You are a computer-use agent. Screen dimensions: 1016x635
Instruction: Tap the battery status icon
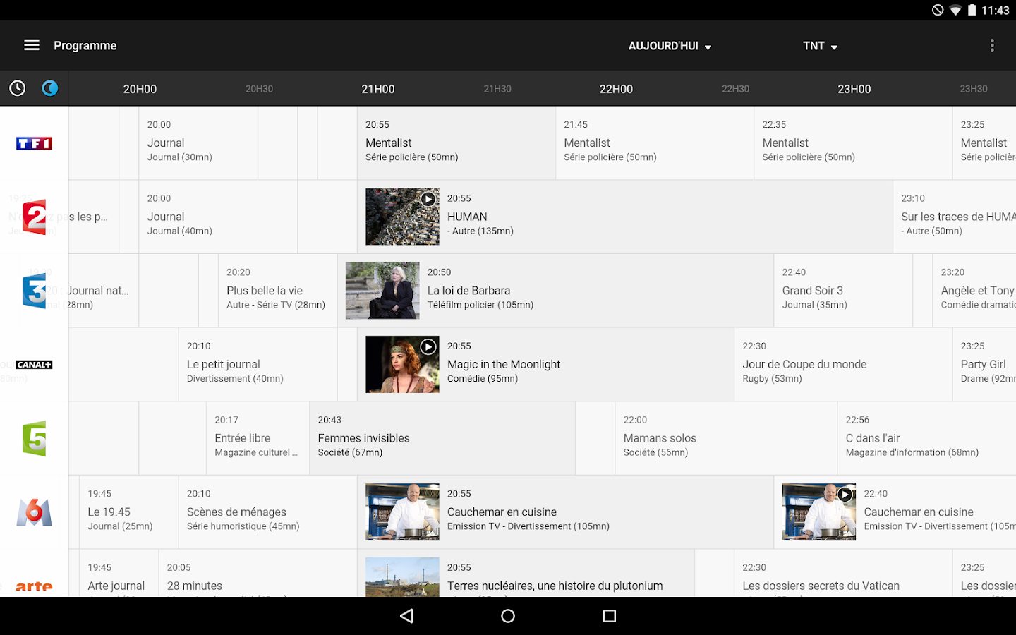coord(972,10)
